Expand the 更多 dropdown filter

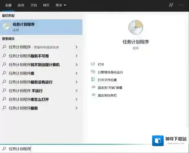click(x=61, y=5)
